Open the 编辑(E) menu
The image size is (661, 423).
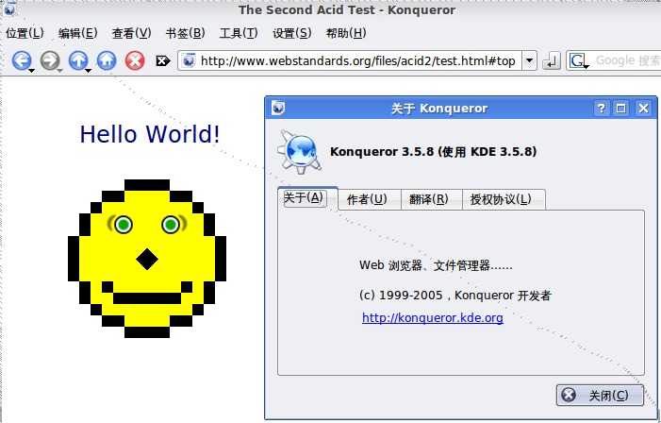tap(78, 33)
